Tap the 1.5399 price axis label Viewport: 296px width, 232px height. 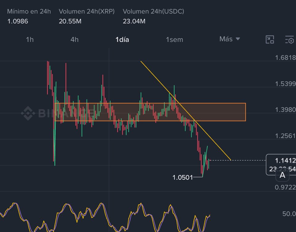(x=286, y=83)
